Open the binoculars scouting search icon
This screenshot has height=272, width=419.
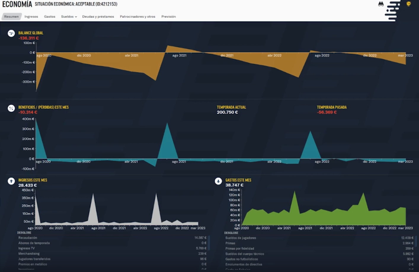(381, 4)
